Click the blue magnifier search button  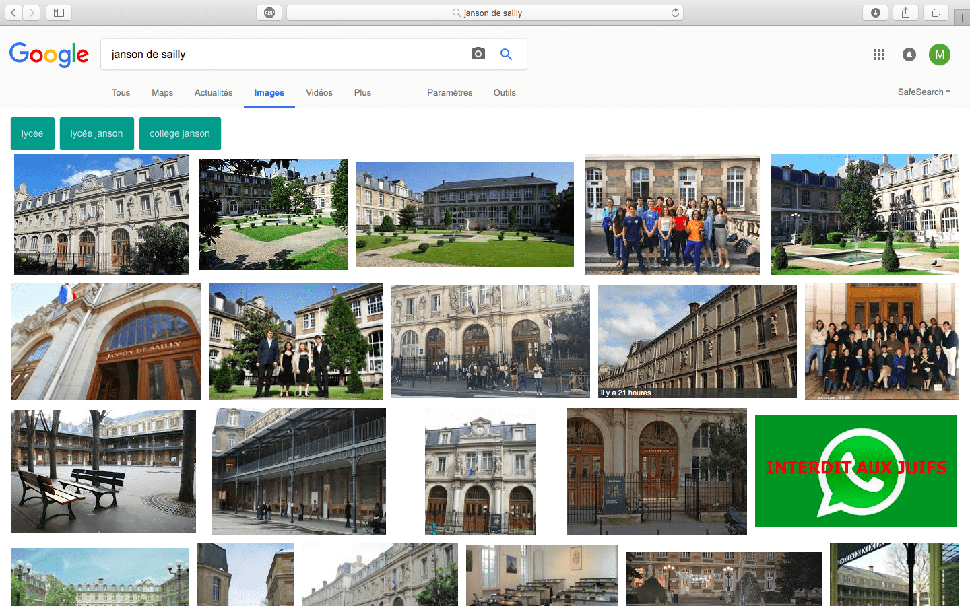coord(507,54)
